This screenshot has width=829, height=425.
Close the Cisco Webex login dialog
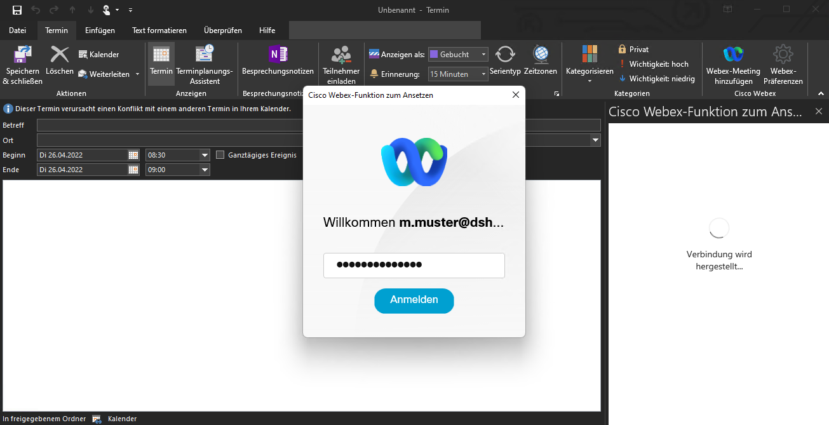[516, 95]
